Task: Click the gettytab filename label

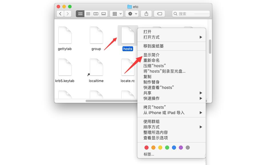Action: coord(65,49)
